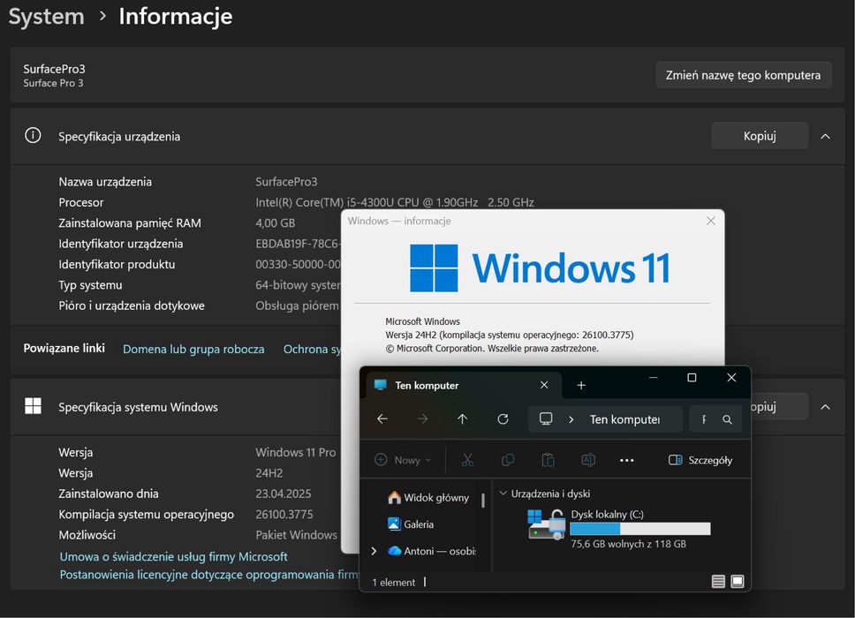Go up one folder level
The width and height of the screenshot is (855, 618).
tap(462, 419)
